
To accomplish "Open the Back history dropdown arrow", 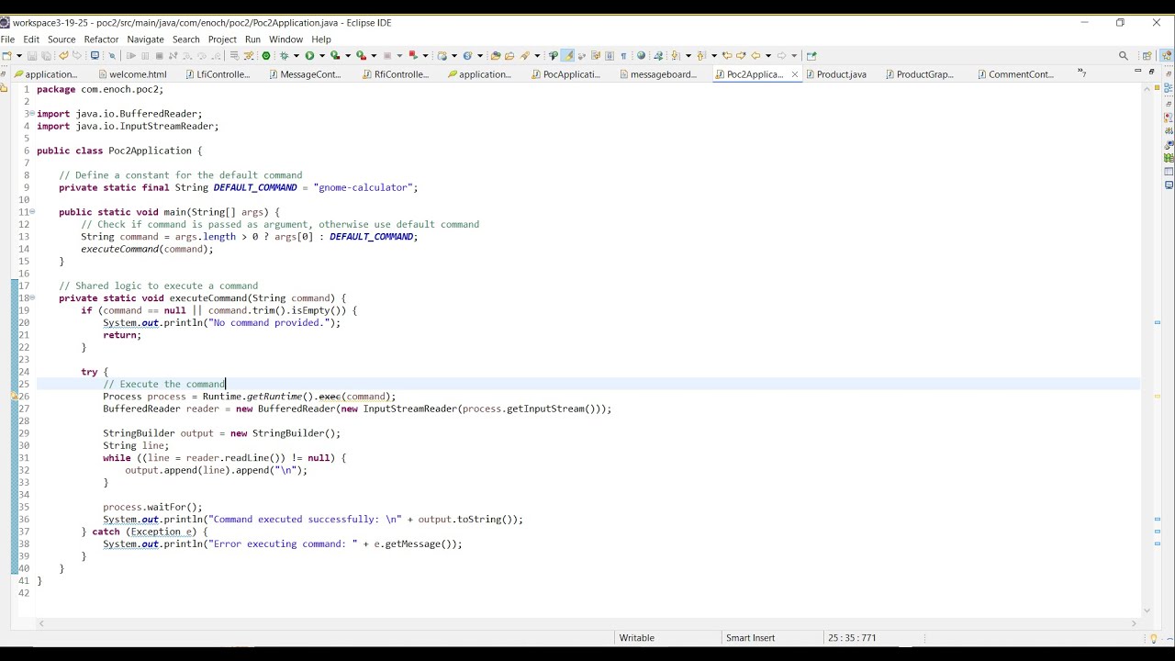I will pos(768,55).
